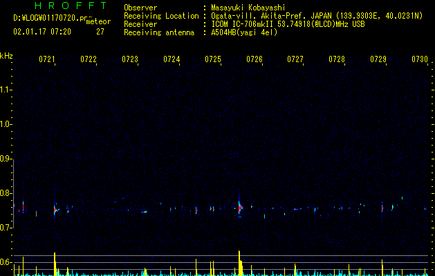Image resolution: width=435 pixels, height=276 pixels.
Task: Click the date stamp 02.01.17 07:20
Action: pos(42,32)
